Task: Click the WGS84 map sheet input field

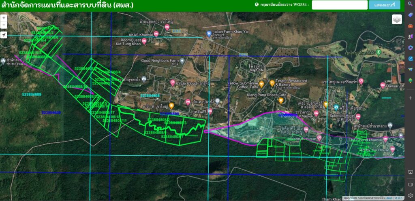Action: 339,5
